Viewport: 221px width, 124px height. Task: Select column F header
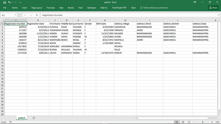(90, 20)
